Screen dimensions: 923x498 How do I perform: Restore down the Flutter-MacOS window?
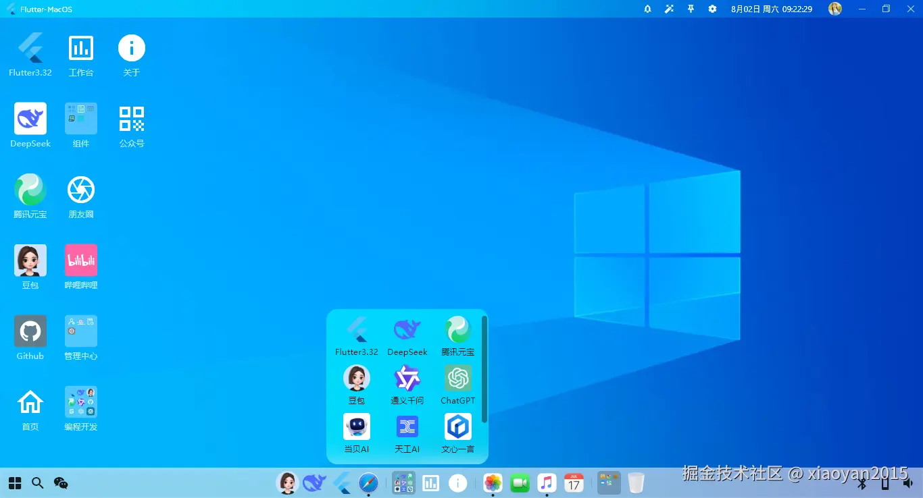point(886,9)
